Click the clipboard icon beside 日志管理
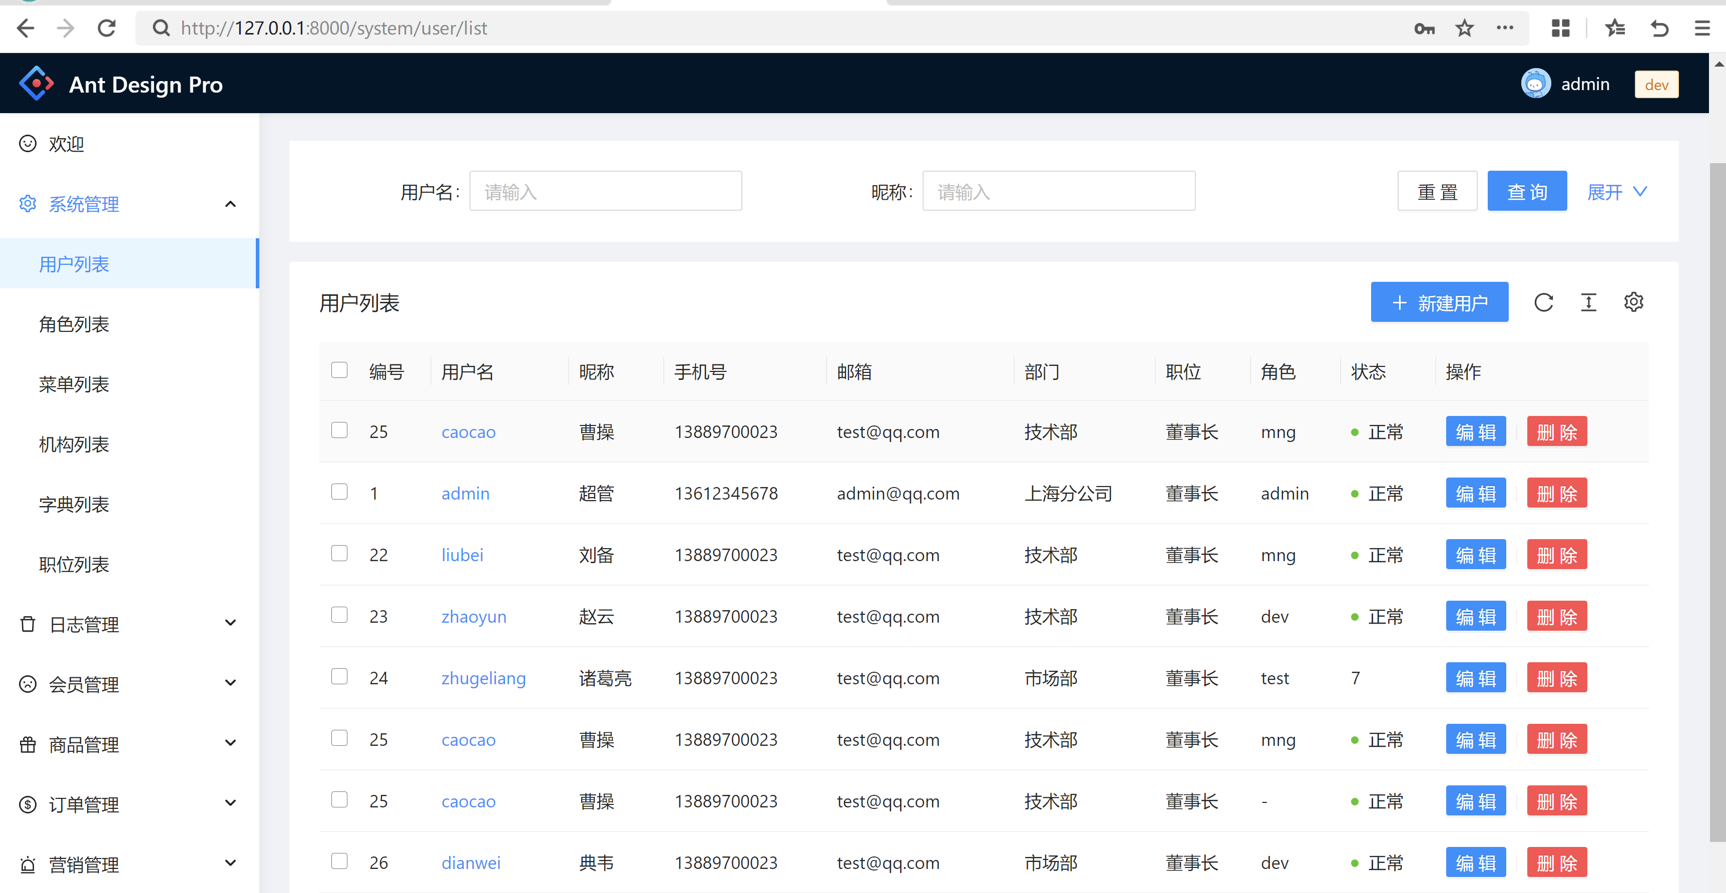Image resolution: width=1726 pixels, height=893 pixels. click(x=28, y=624)
